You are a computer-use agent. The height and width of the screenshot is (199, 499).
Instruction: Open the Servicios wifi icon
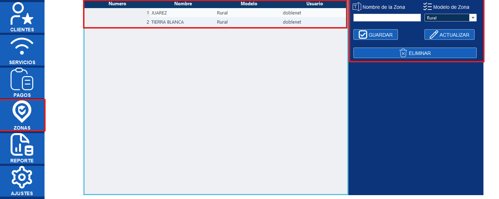tap(22, 46)
